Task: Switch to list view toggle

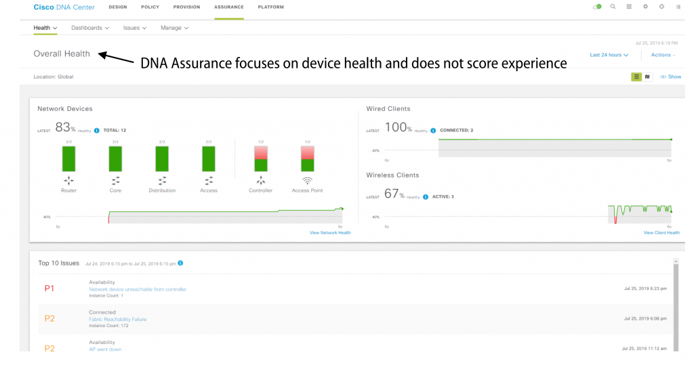Action: 636,77
